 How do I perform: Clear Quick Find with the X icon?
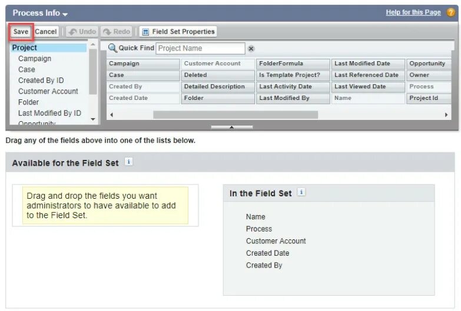pyautogui.click(x=251, y=49)
